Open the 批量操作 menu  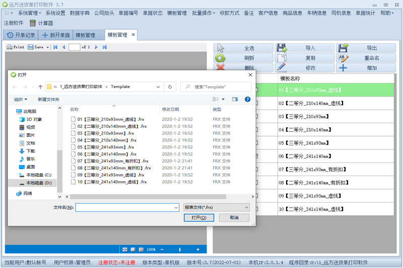tap(203, 13)
